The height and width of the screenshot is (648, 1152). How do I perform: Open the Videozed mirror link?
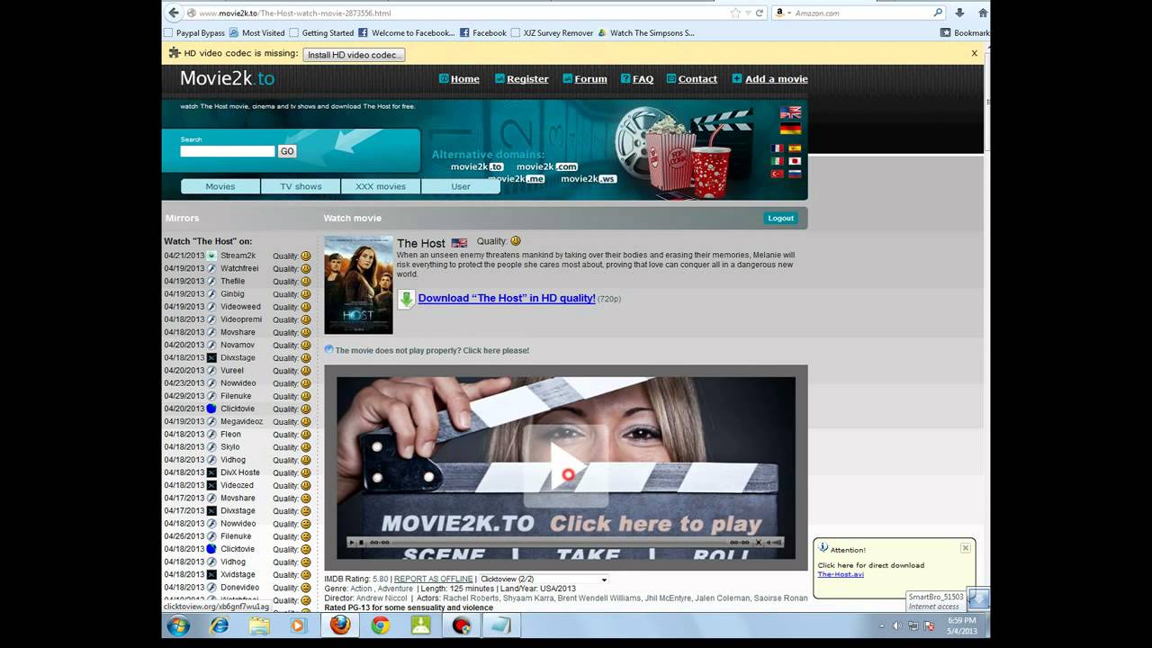[238, 485]
